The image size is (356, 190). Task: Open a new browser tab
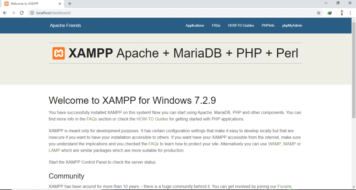point(70,4)
